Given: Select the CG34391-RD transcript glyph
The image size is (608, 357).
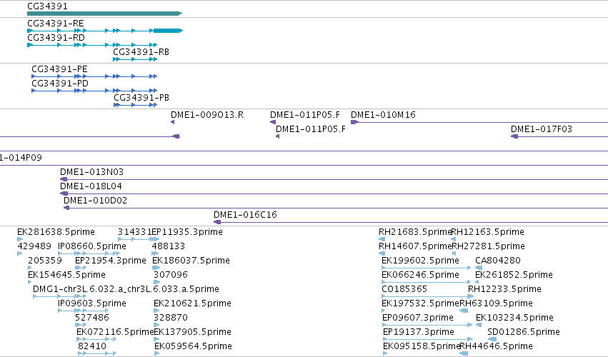Looking at the screenshot, I should pos(92,45).
